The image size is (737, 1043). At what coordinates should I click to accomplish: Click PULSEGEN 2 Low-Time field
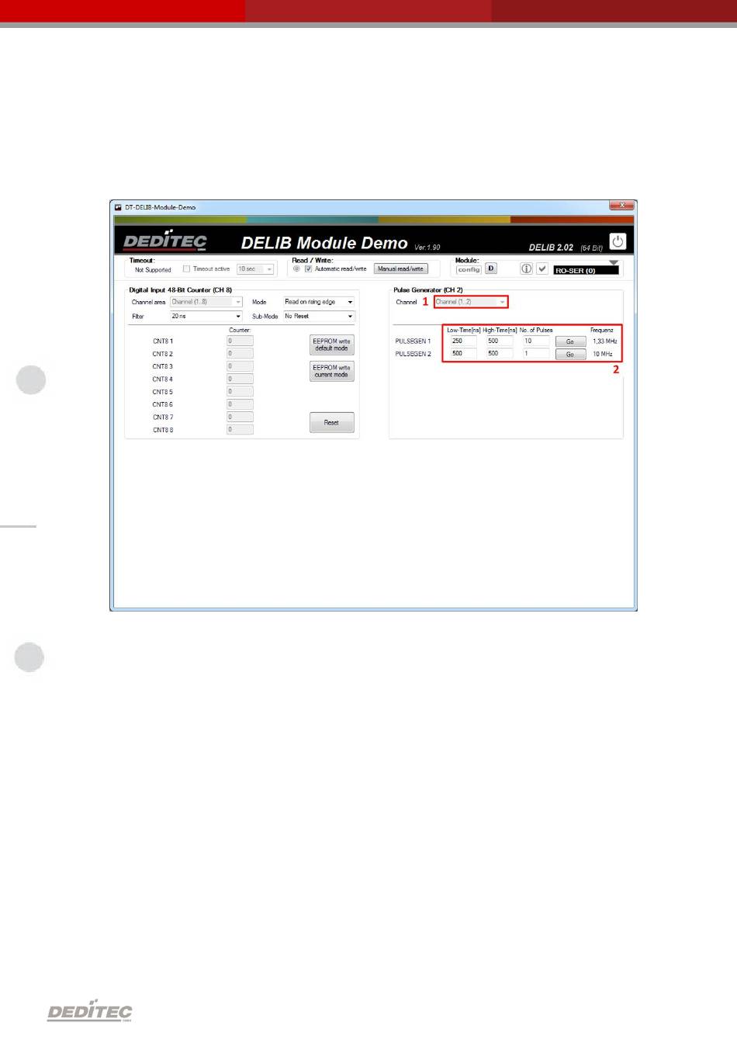tap(464, 354)
